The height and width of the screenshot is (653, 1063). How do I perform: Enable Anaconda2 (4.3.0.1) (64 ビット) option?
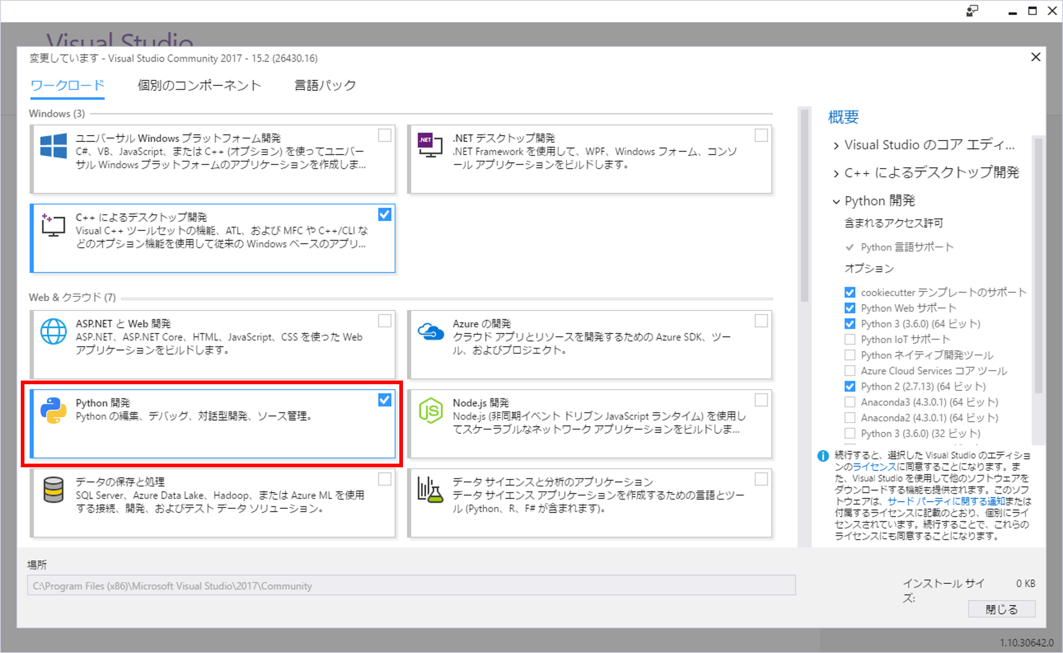pyautogui.click(x=850, y=418)
